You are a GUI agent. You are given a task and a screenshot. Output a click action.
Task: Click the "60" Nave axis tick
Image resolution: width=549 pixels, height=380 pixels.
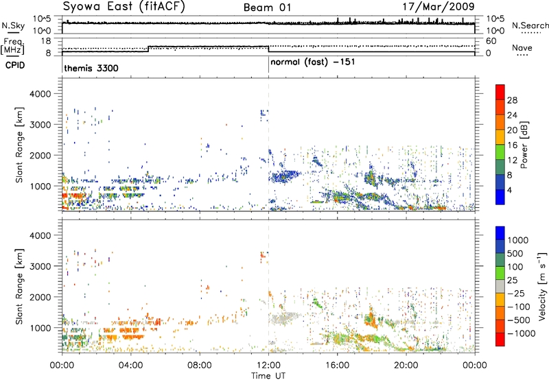(x=491, y=41)
